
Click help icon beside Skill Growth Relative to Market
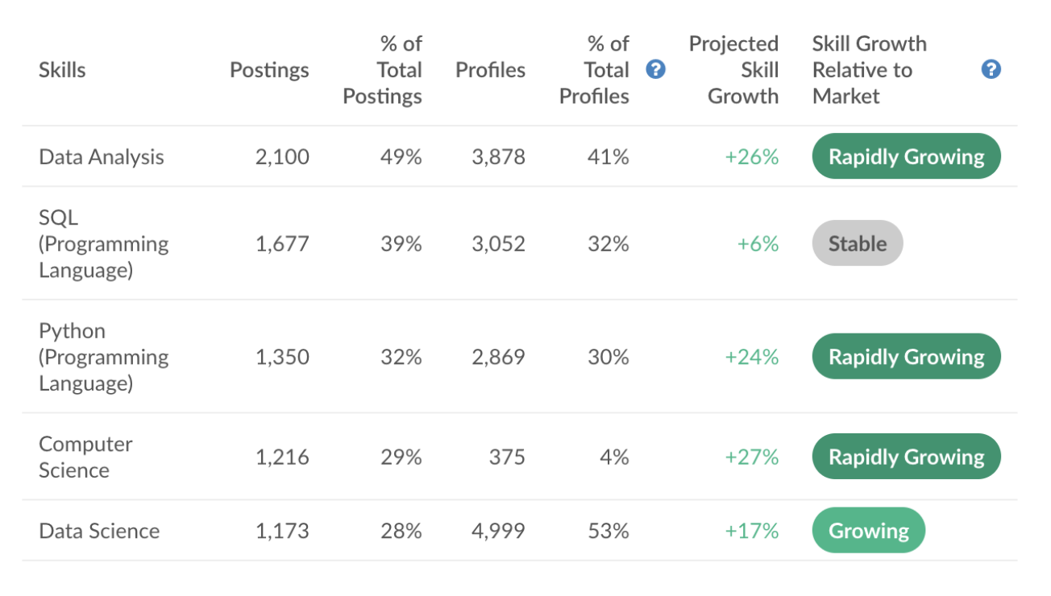tap(991, 70)
